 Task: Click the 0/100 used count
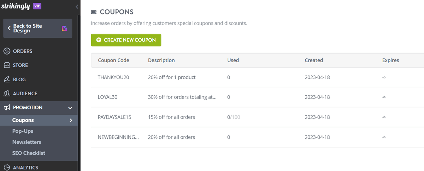tap(234, 117)
